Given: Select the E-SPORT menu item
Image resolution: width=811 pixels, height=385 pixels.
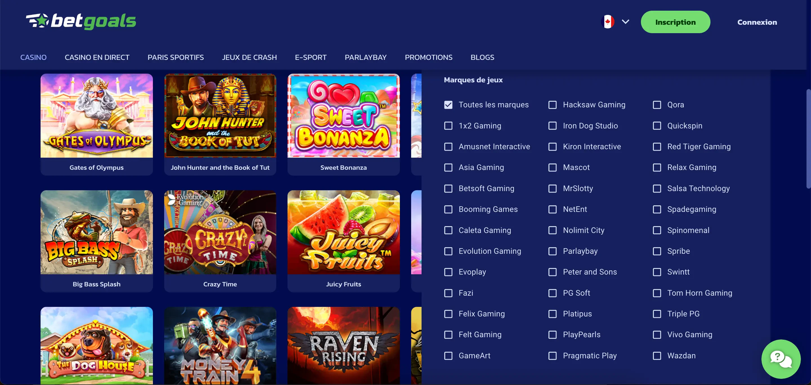Looking at the screenshot, I should 311,57.
